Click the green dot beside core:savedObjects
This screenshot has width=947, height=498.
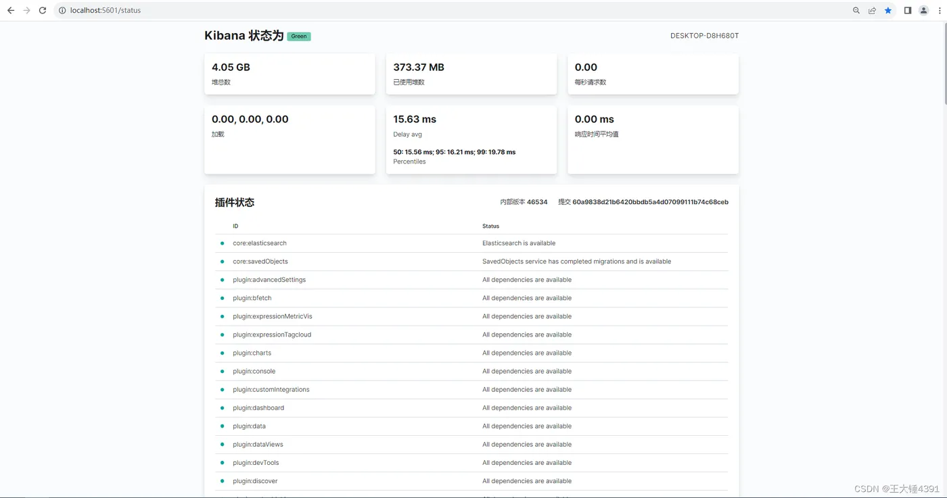point(222,262)
